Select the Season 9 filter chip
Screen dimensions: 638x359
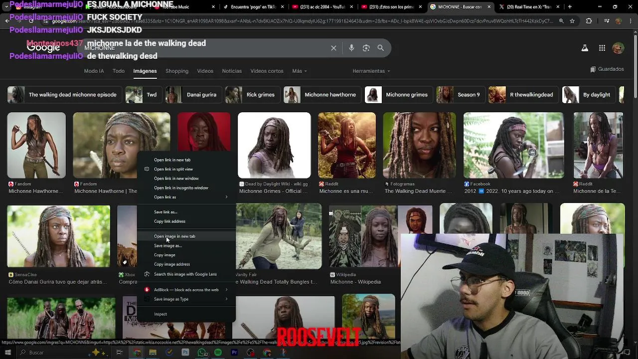(x=460, y=95)
